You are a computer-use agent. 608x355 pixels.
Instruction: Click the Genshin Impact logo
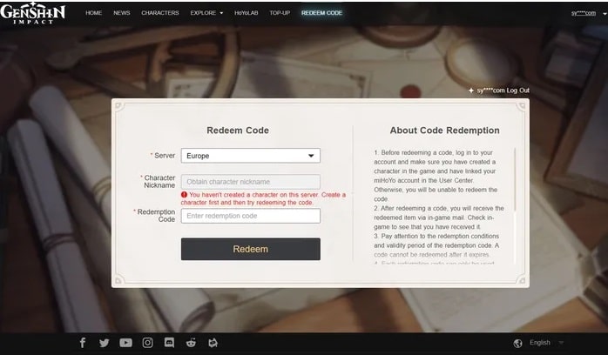coord(34,13)
